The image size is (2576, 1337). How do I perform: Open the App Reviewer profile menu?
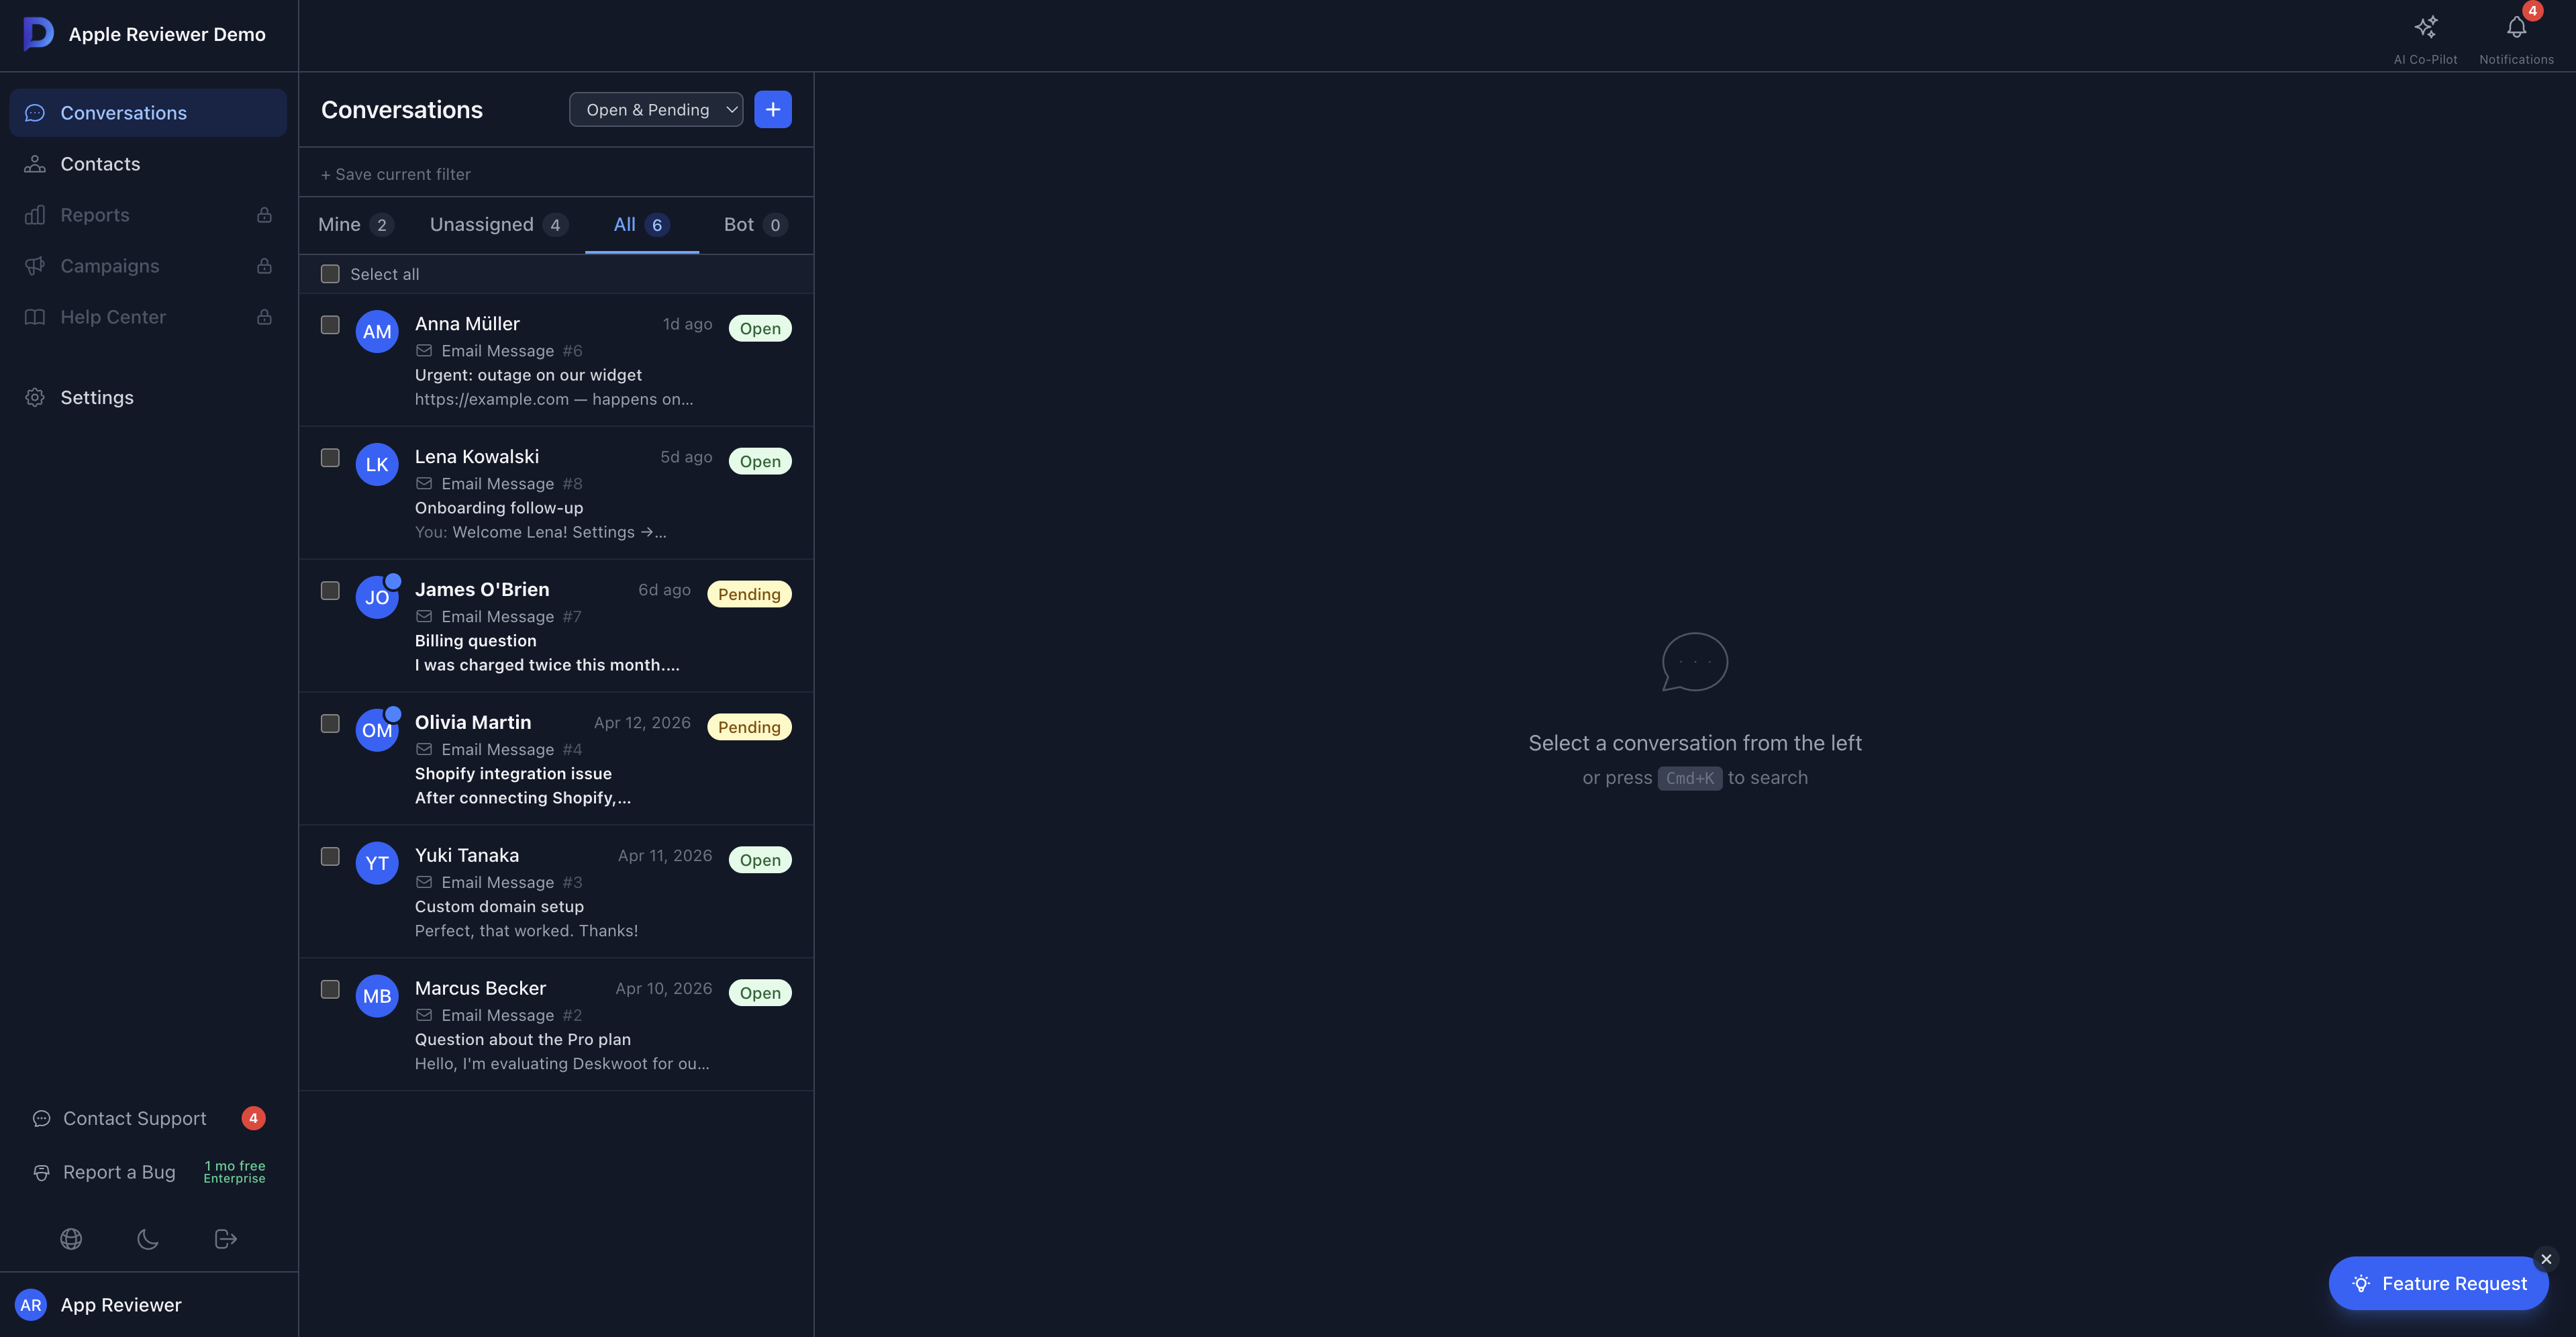pyautogui.click(x=120, y=1305)
